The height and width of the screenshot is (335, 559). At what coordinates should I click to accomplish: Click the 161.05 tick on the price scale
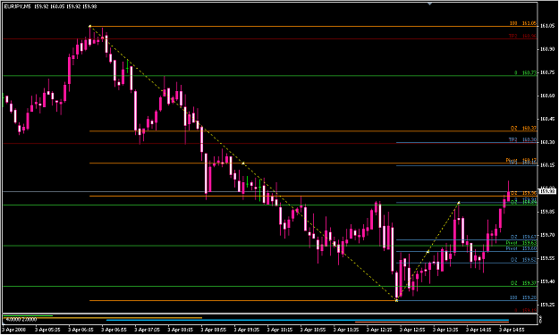(547, 26)
